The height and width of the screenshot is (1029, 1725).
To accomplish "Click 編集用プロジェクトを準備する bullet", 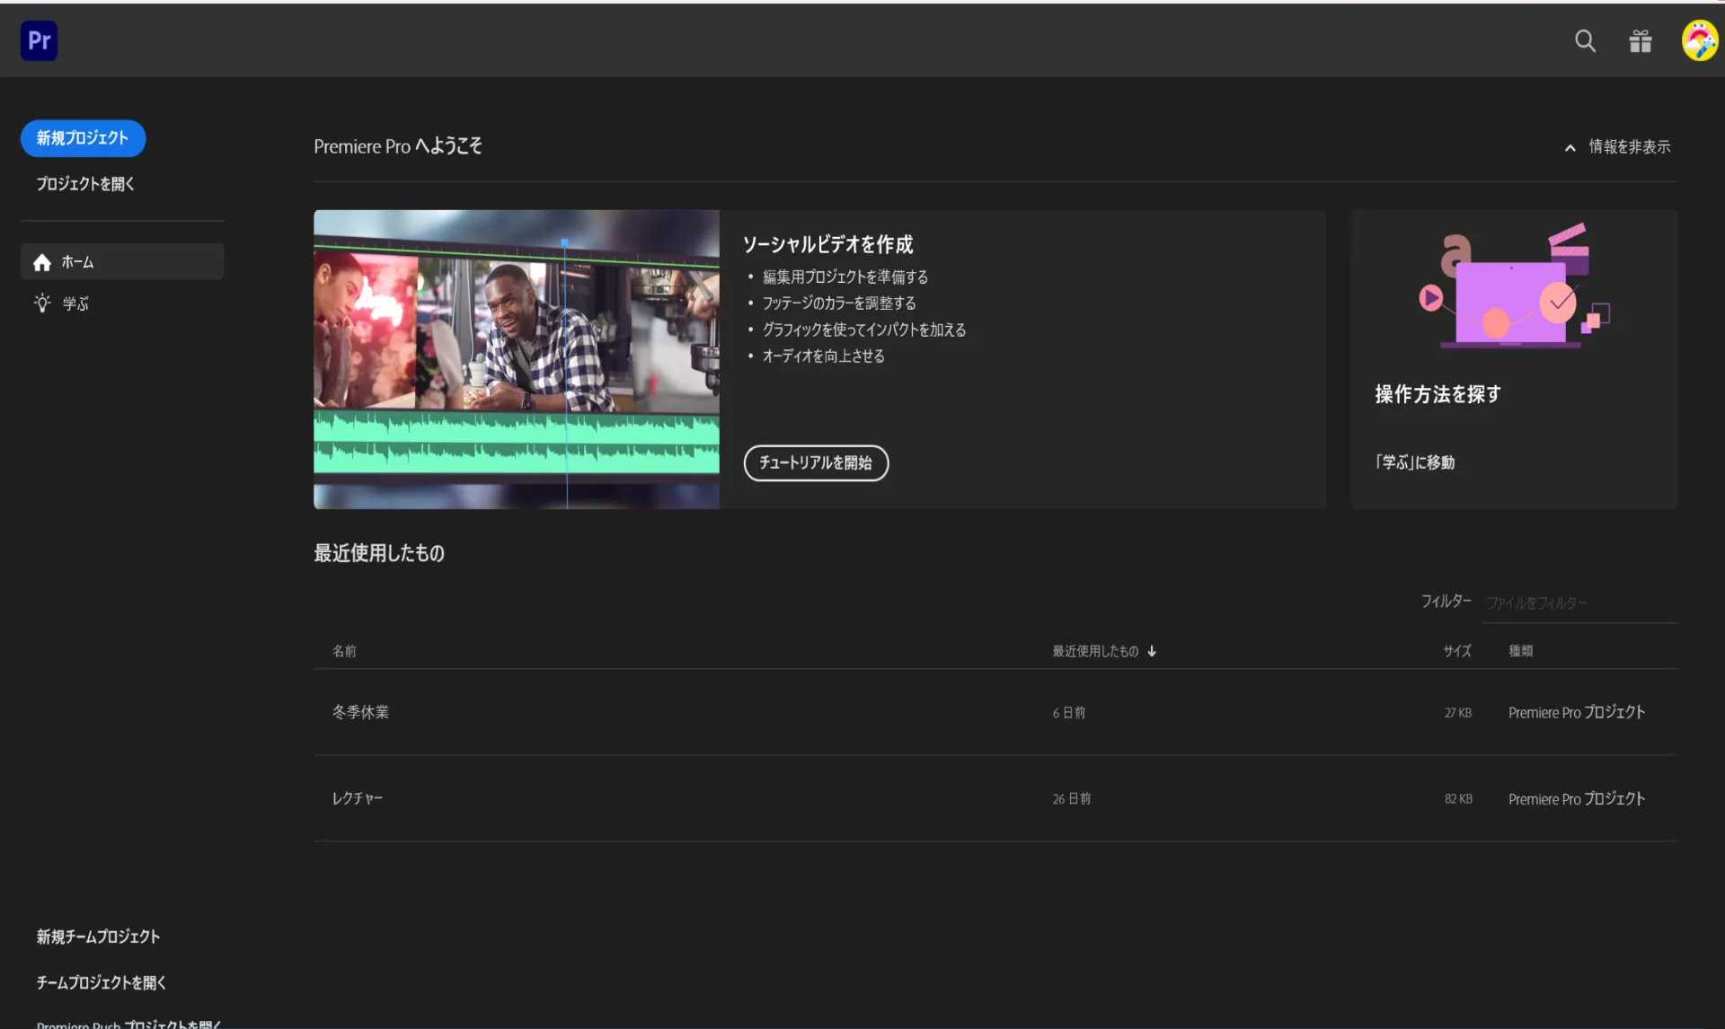I will [845, 277].
